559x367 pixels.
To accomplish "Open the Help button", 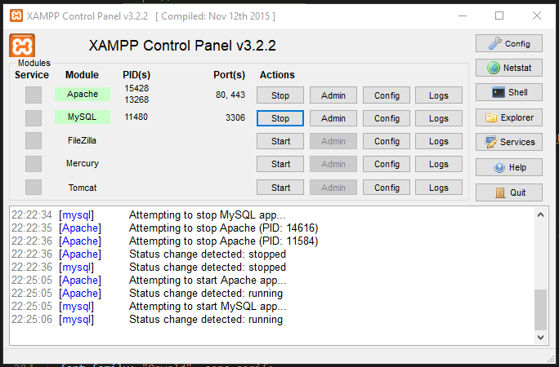I will (508, 168).
